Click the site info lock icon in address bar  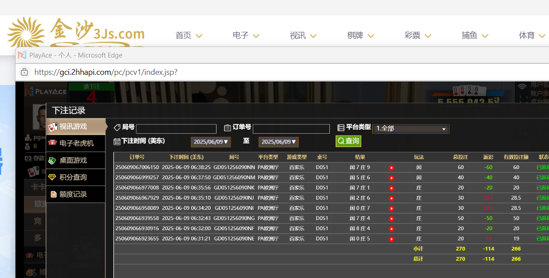(24, 72)
